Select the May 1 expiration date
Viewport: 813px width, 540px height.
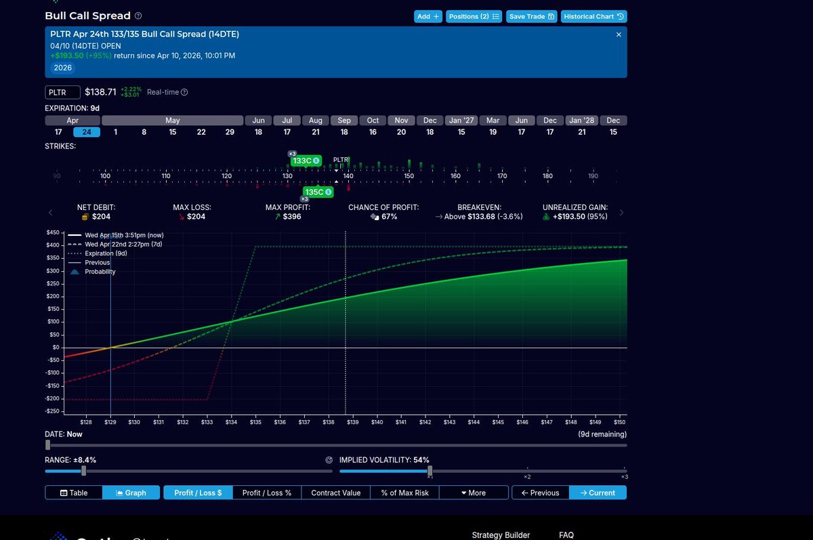(x=116, y=132)
